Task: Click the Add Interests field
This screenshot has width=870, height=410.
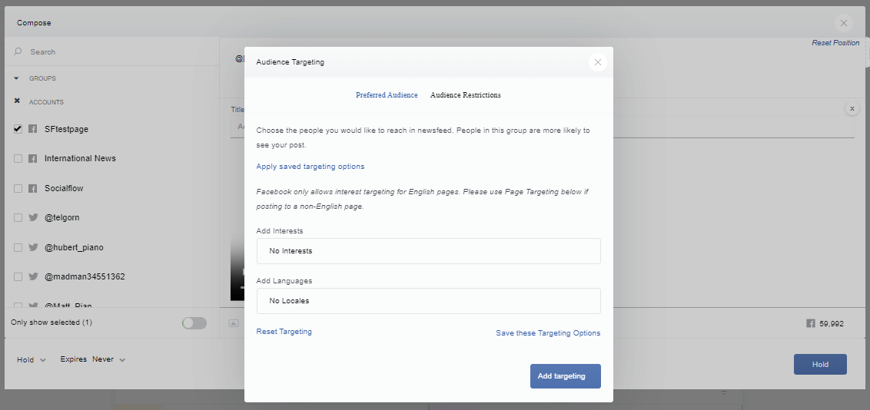Action: point(428,251)
